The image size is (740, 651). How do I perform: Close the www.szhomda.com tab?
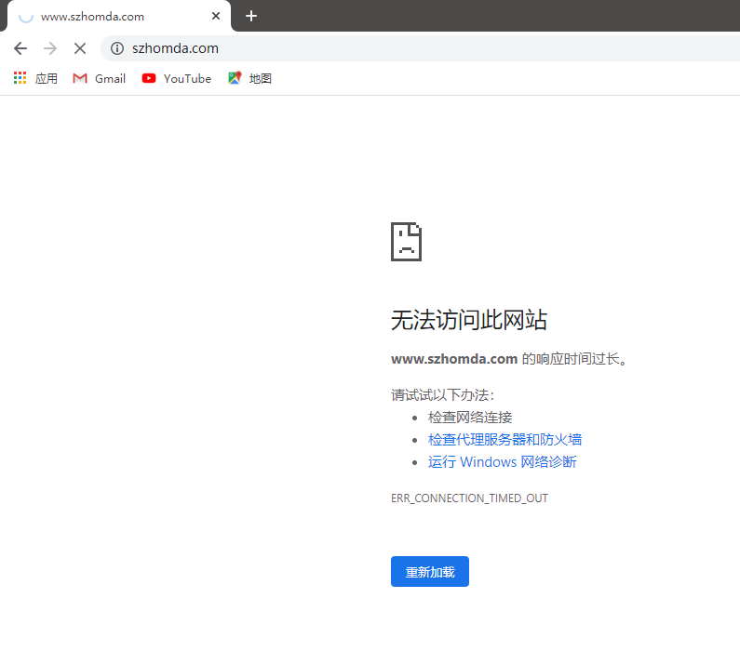pos(216,16)
